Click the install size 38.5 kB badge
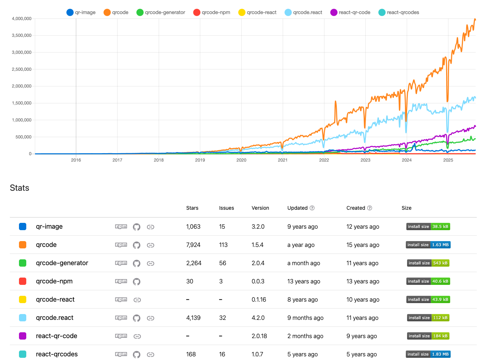 [x=428, y=227]
